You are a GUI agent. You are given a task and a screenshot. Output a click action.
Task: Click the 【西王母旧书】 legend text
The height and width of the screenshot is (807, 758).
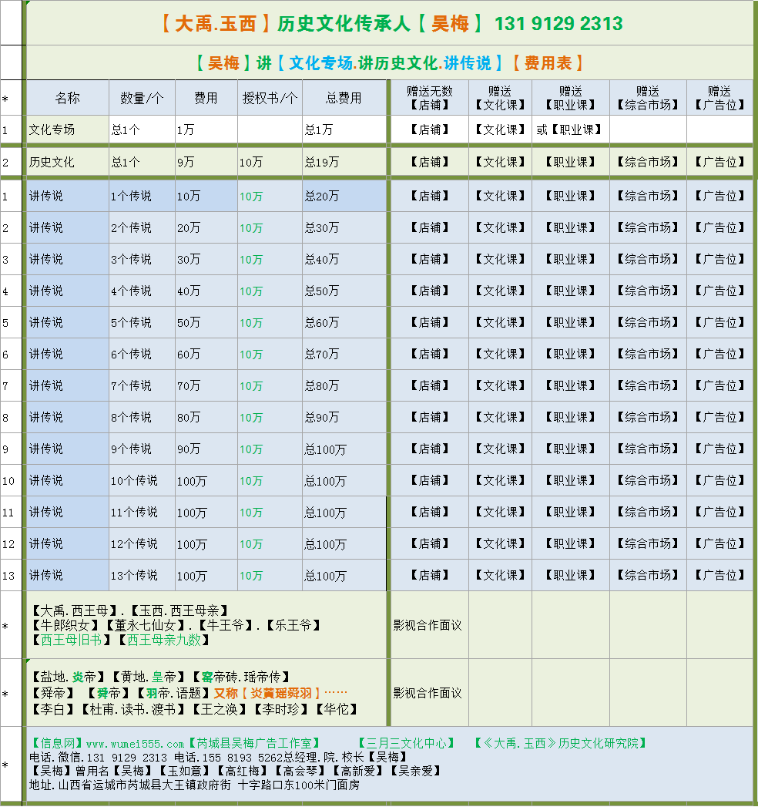(72, 640)
